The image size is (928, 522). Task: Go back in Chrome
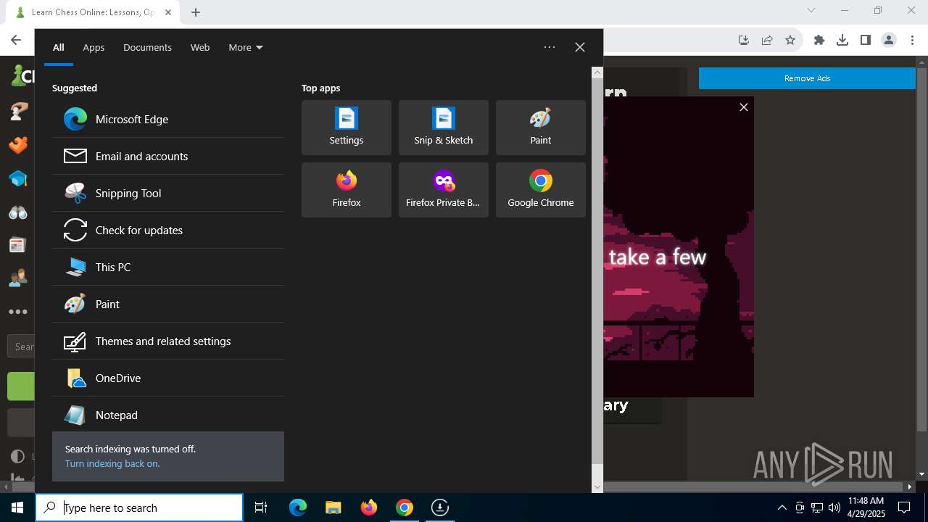coord(16,41)
